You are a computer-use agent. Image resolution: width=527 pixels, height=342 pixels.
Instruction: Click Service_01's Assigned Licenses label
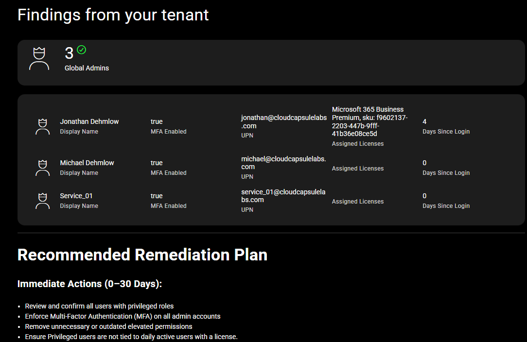pyautogui.click(x=358, y=202)
